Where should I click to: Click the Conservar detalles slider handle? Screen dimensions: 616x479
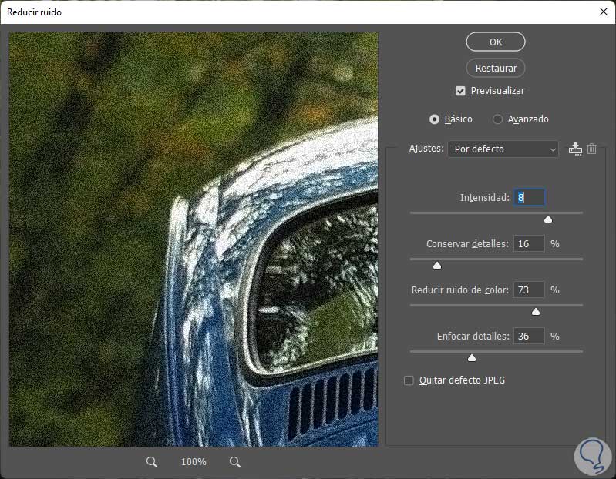click(437, 266)
